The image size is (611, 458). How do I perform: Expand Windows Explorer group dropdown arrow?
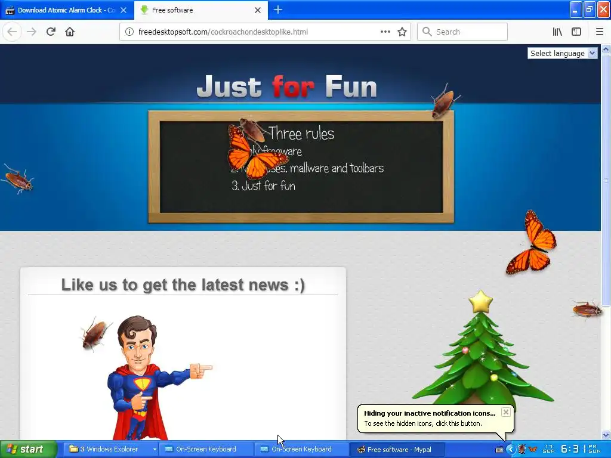(x=155, y=449)
